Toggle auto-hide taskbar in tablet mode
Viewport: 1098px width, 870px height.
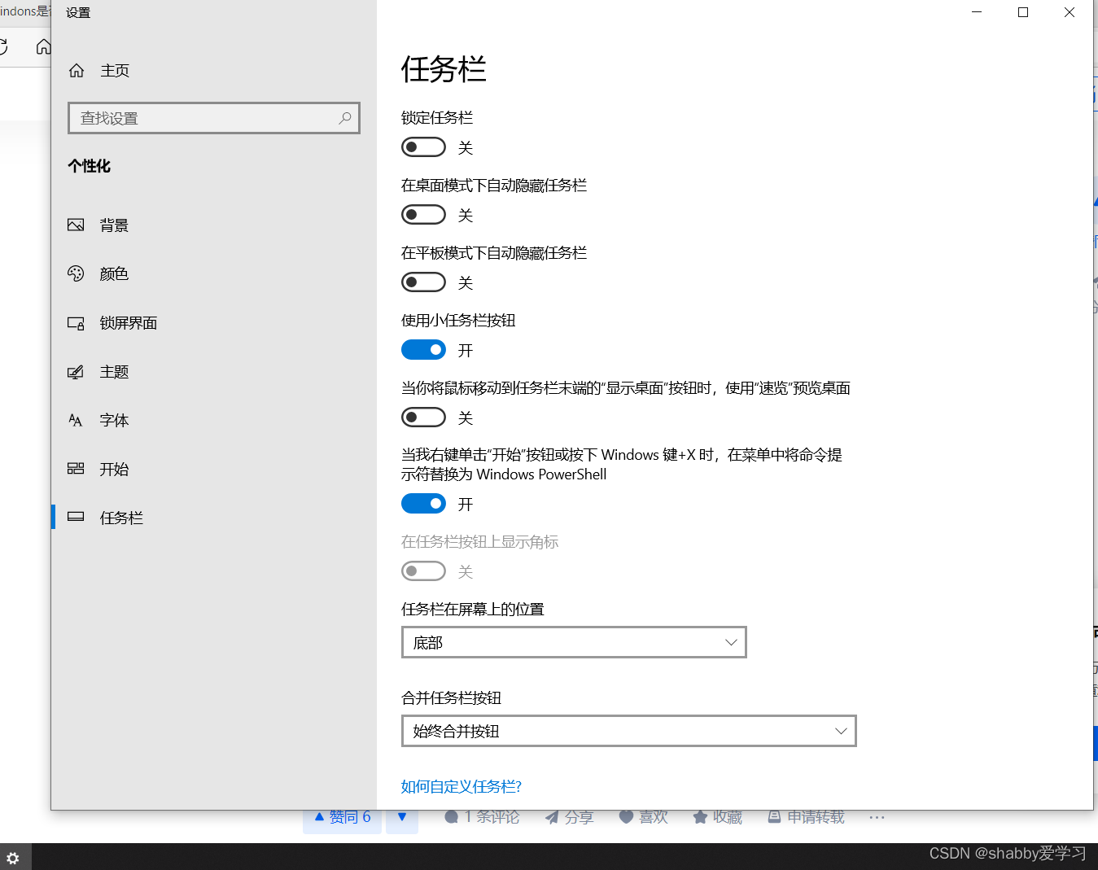click(423, 282)
